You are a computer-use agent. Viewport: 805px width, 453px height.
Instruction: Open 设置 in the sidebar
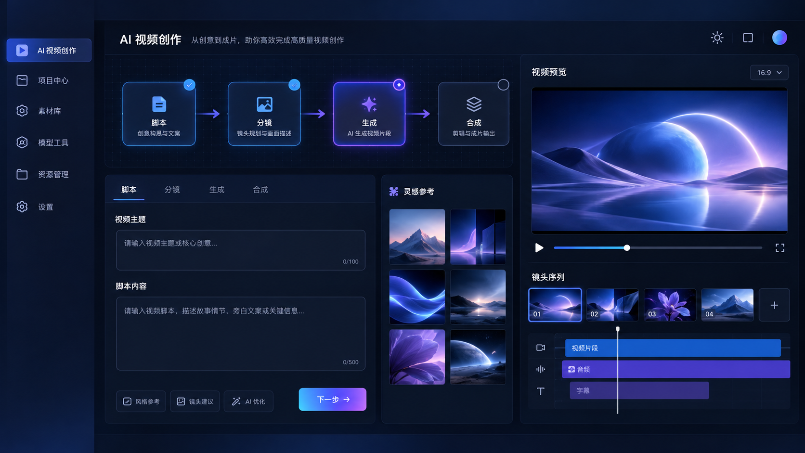[x=49, y=207]
